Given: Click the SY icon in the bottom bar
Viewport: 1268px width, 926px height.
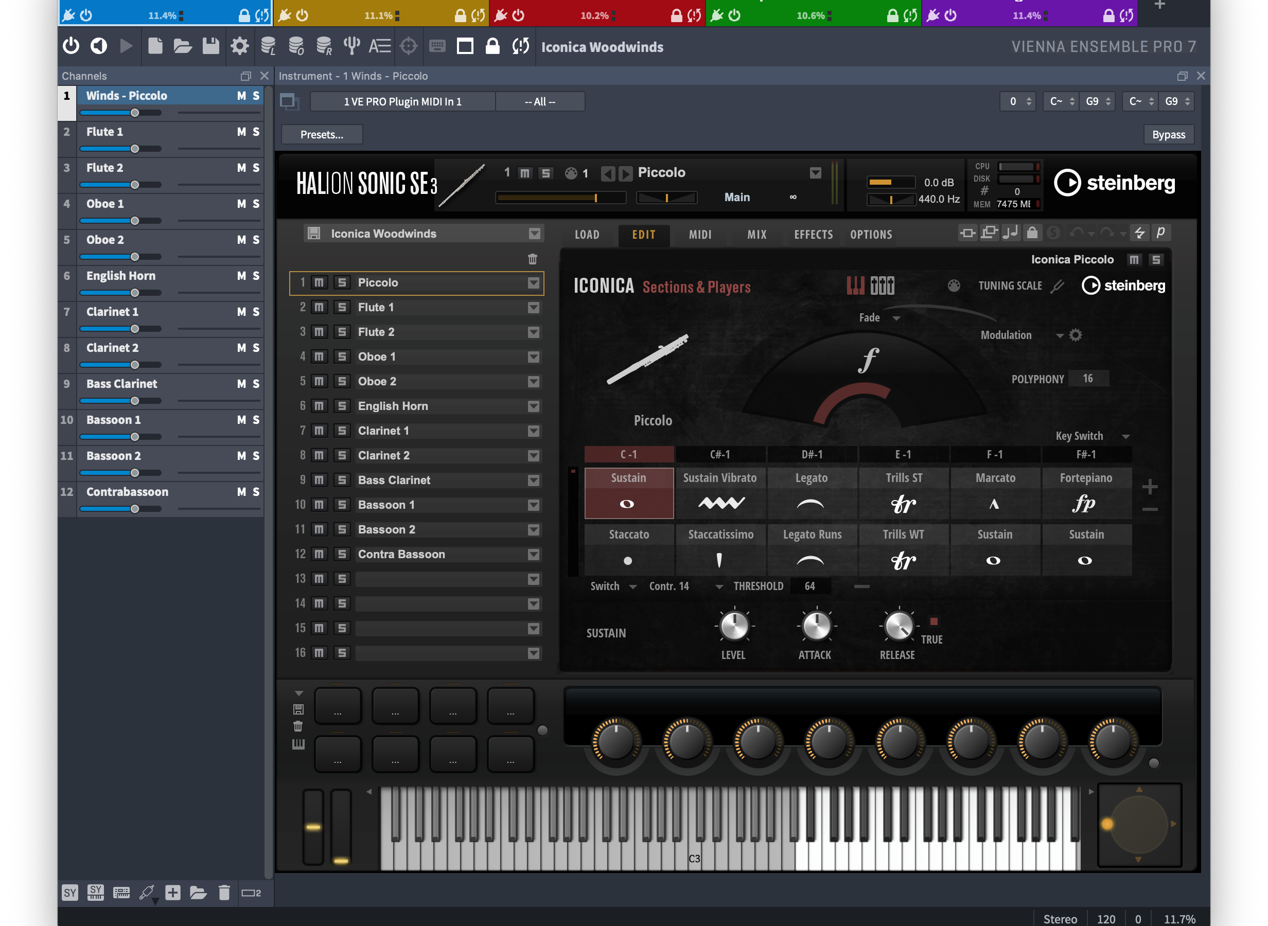Looking at the screenshot, I should click(x=70, y=893).
